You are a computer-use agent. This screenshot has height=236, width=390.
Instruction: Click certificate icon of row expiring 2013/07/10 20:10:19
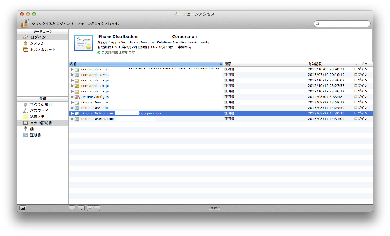pyautogui.click(x=77, y=75)
